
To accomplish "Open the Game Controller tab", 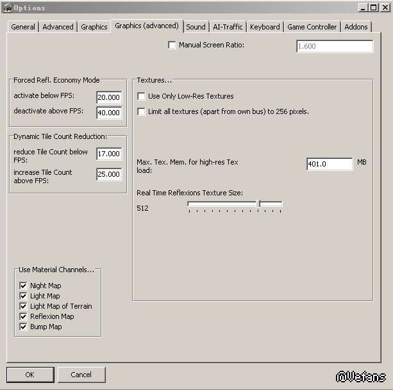I will (312, 27).
